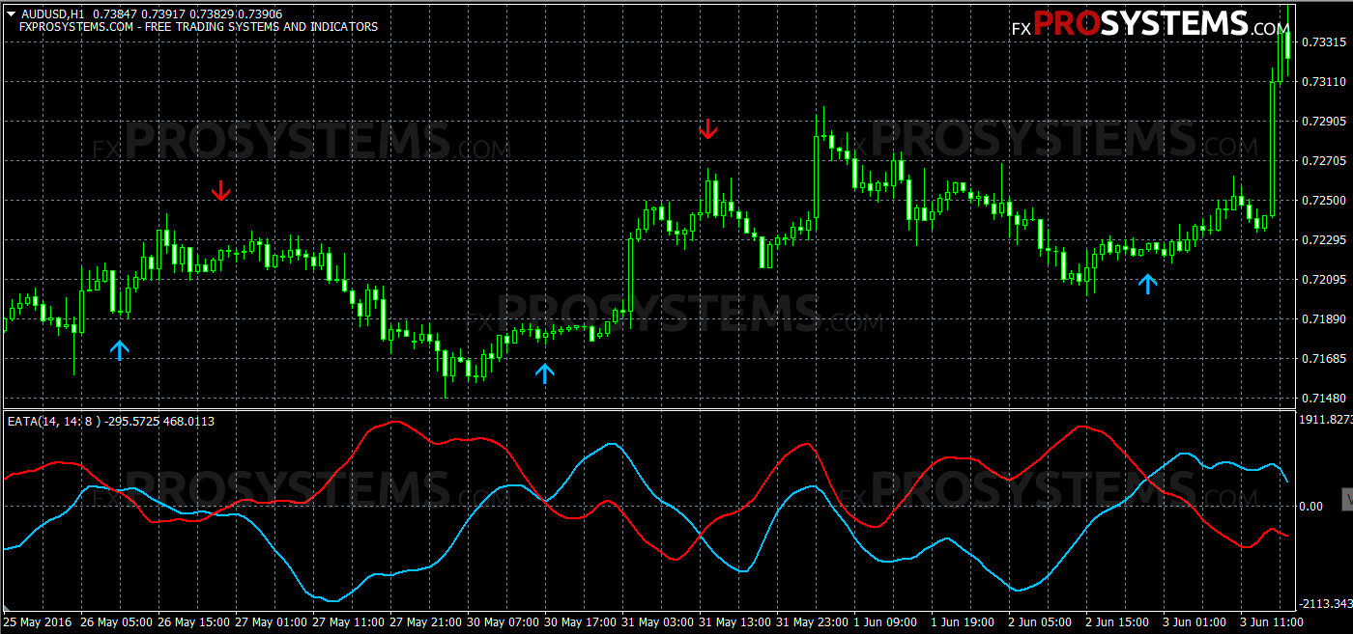Image resolution: width=1353 pixels, height=634 pixels.
Task: Click the "AUDUSD,H1" symbol label
Action: 52,14
